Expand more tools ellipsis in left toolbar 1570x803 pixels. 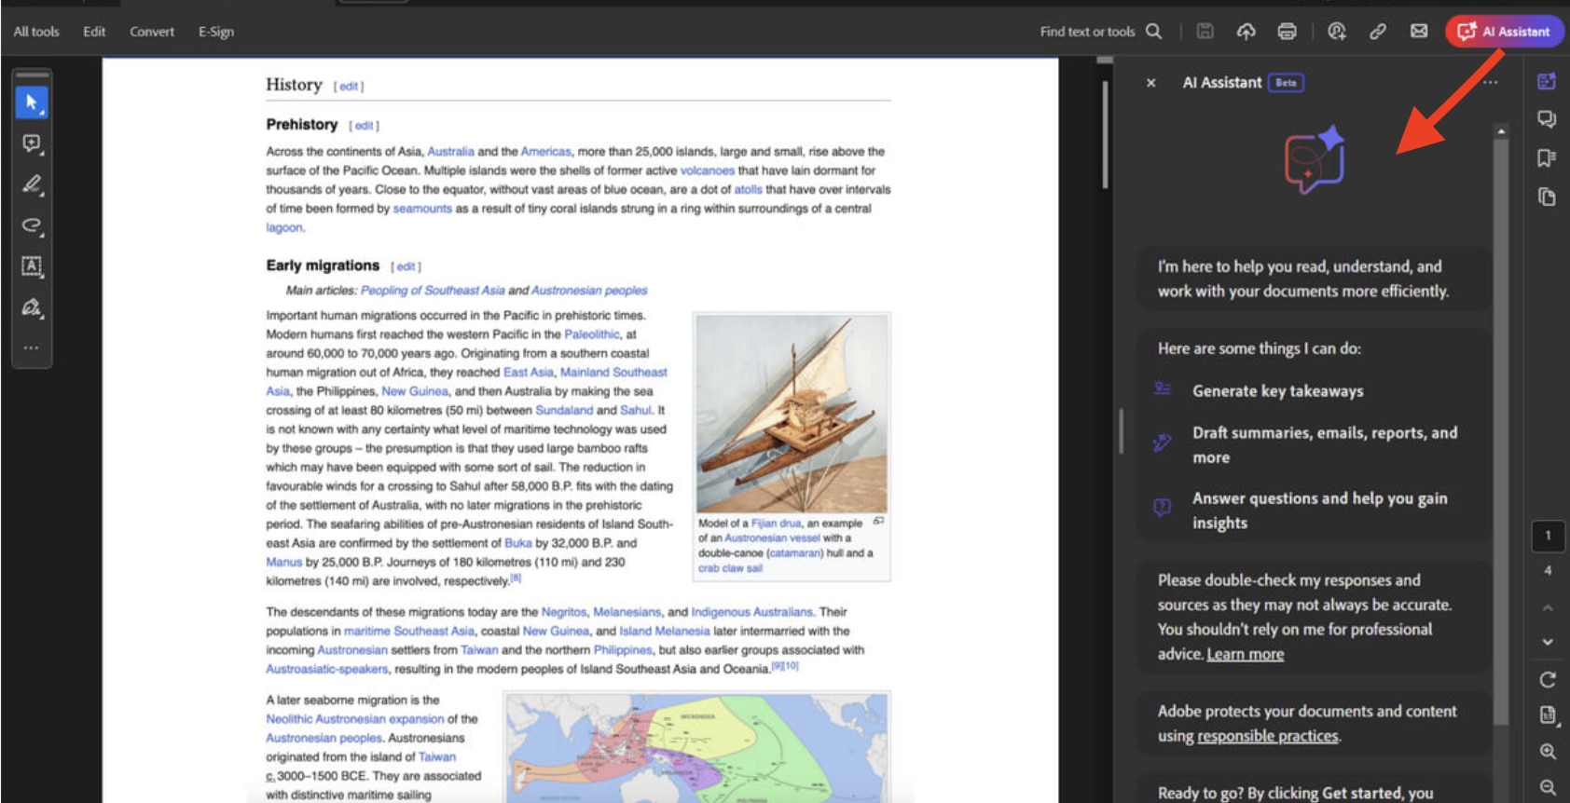pos(32,347)
